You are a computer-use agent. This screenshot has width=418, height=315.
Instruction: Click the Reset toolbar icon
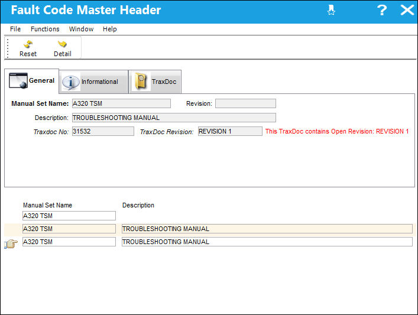click(x=28, y=44)
